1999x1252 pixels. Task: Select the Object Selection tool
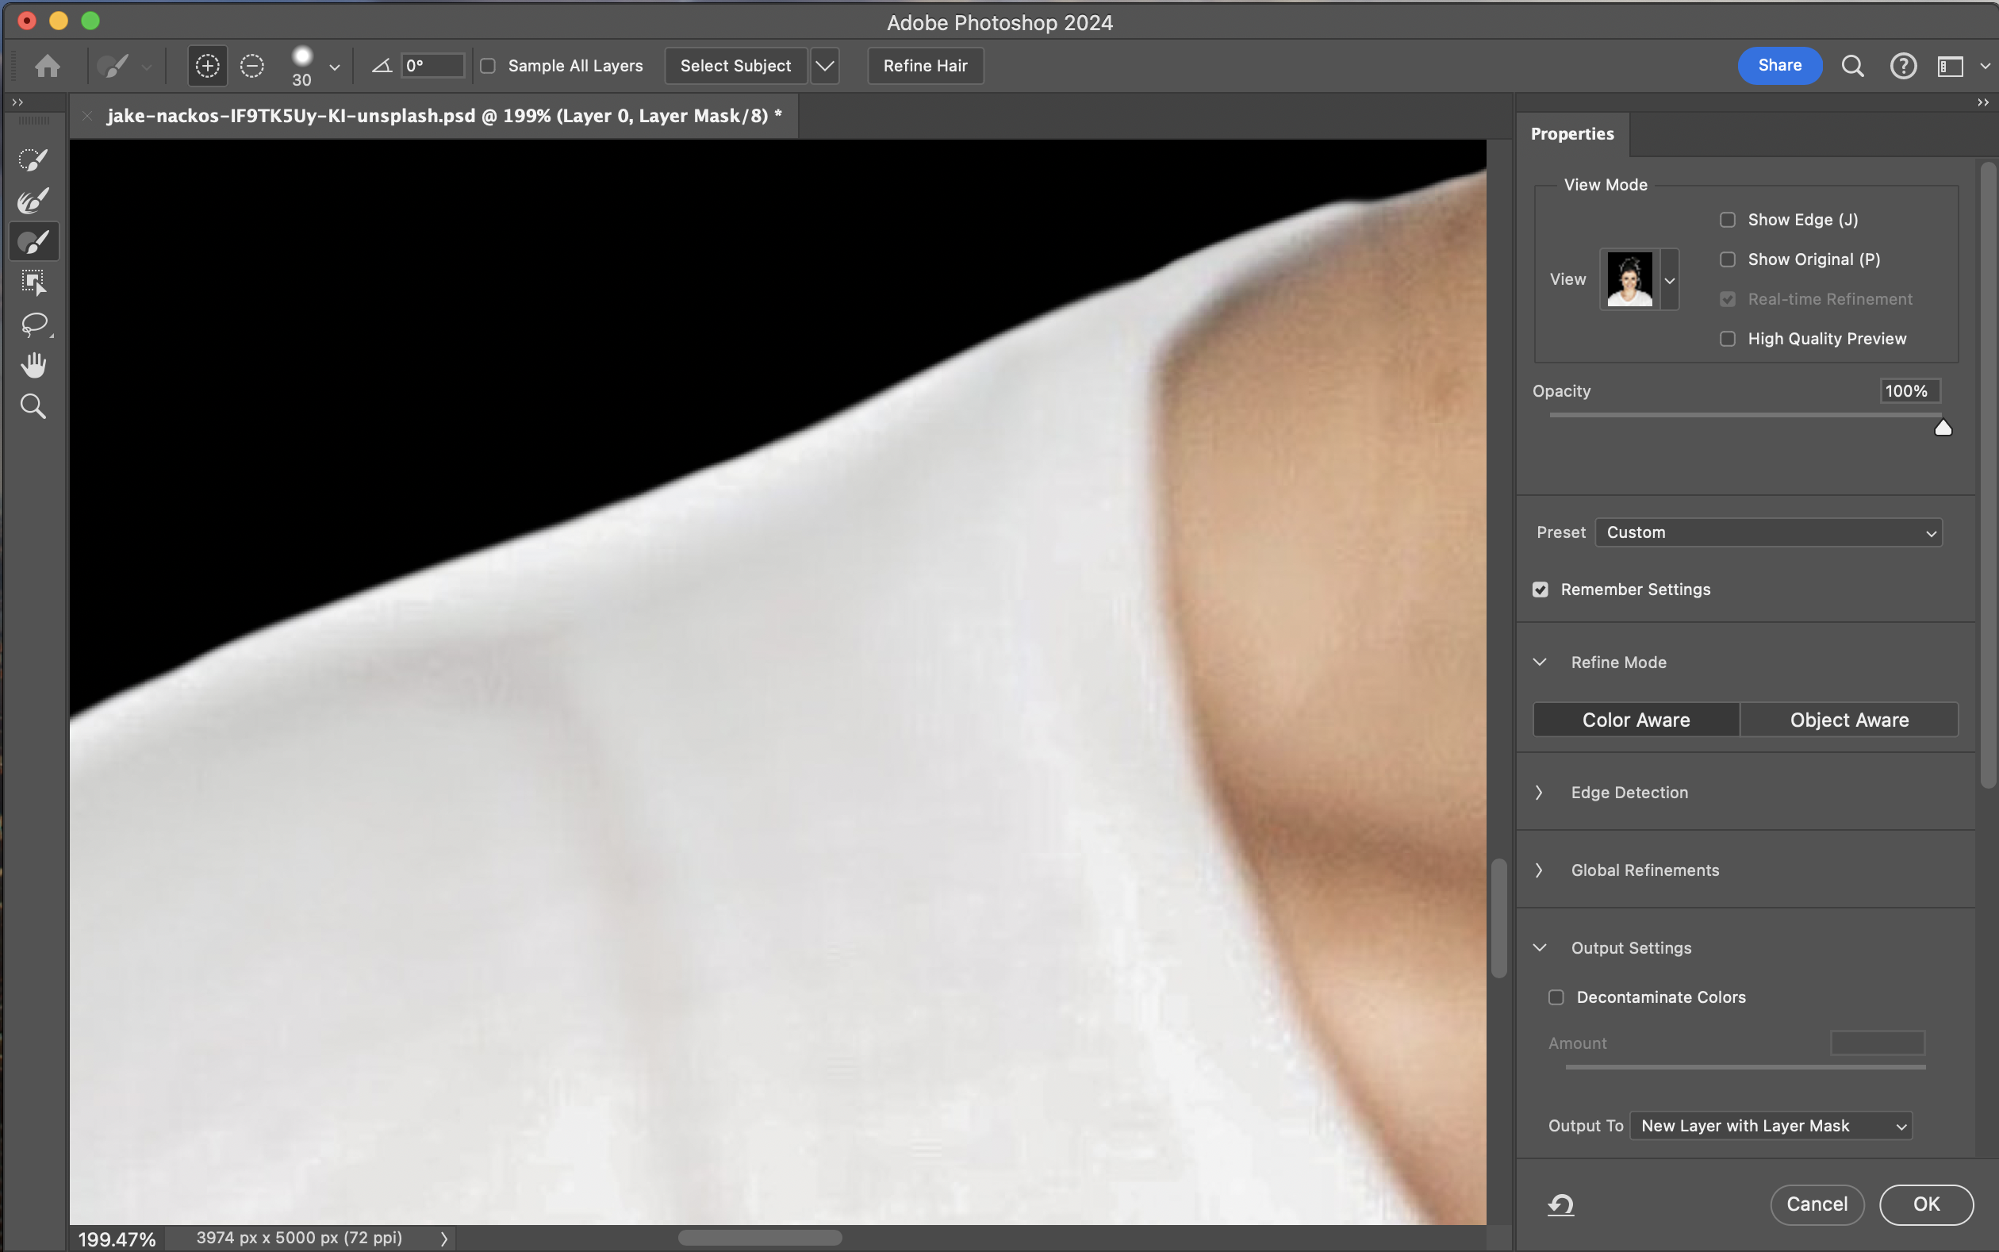pos(33,282)
